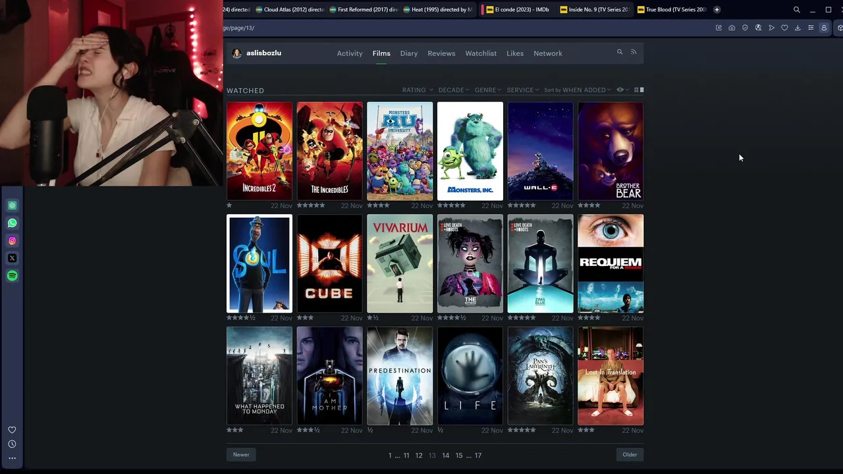The height and width of the screenshot is (474, 843).
Task: Switch to El conde (2023) IMDb tab
Action: tap(518, 10)
